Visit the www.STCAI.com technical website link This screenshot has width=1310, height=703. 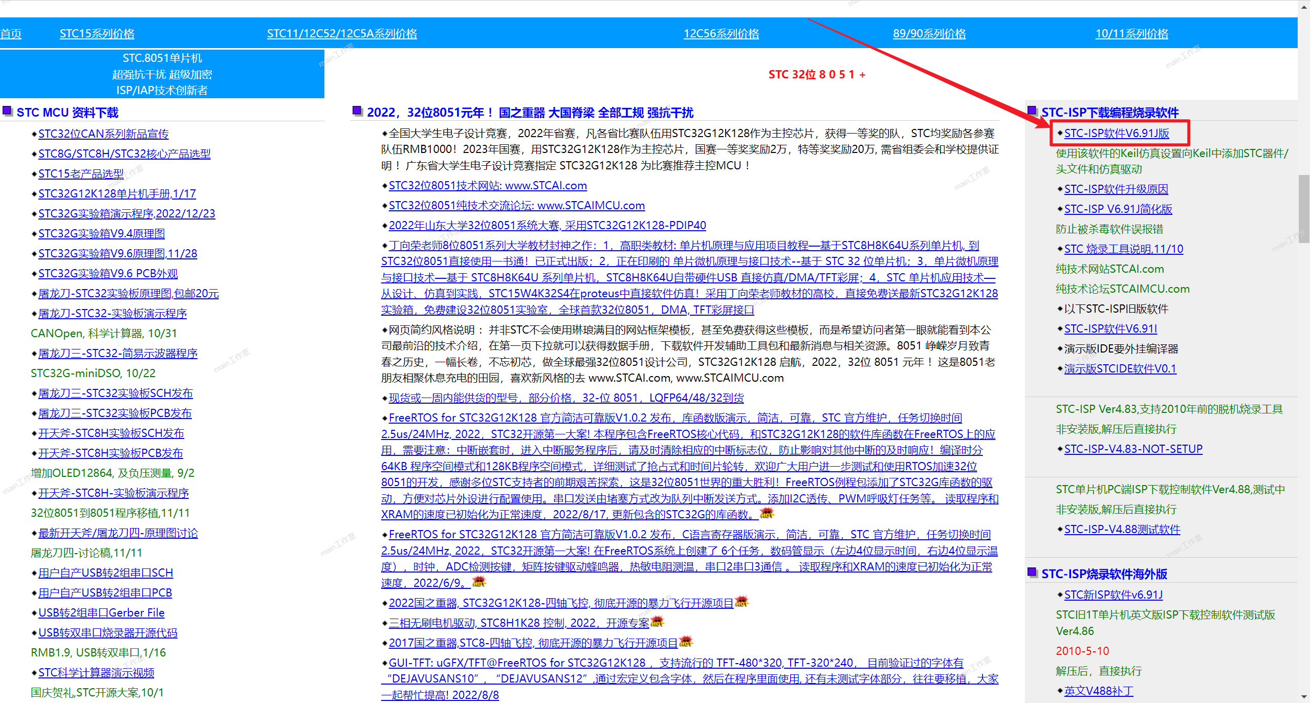(488, 186)
